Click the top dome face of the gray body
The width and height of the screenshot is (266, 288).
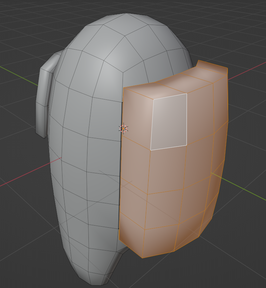point(126,25)
